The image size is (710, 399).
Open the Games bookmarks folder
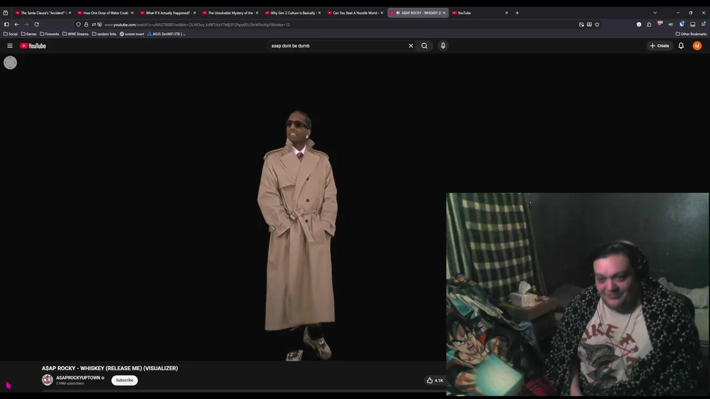29,34
